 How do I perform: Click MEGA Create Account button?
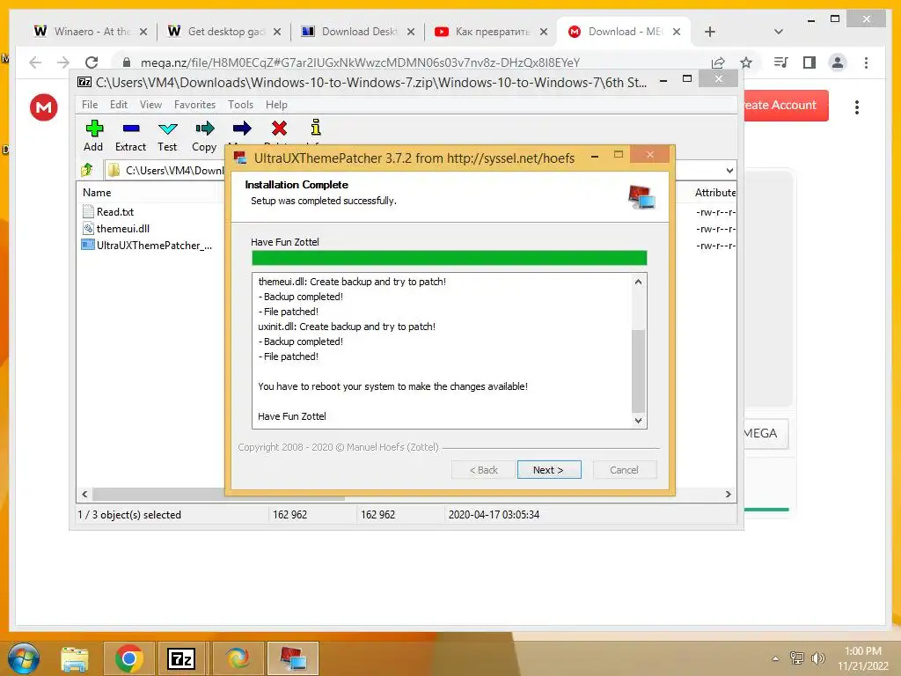(x=786, y=106)
